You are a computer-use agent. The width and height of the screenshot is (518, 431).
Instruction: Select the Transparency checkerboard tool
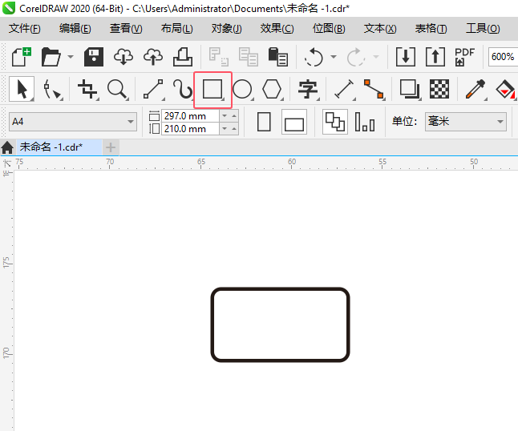439,89
